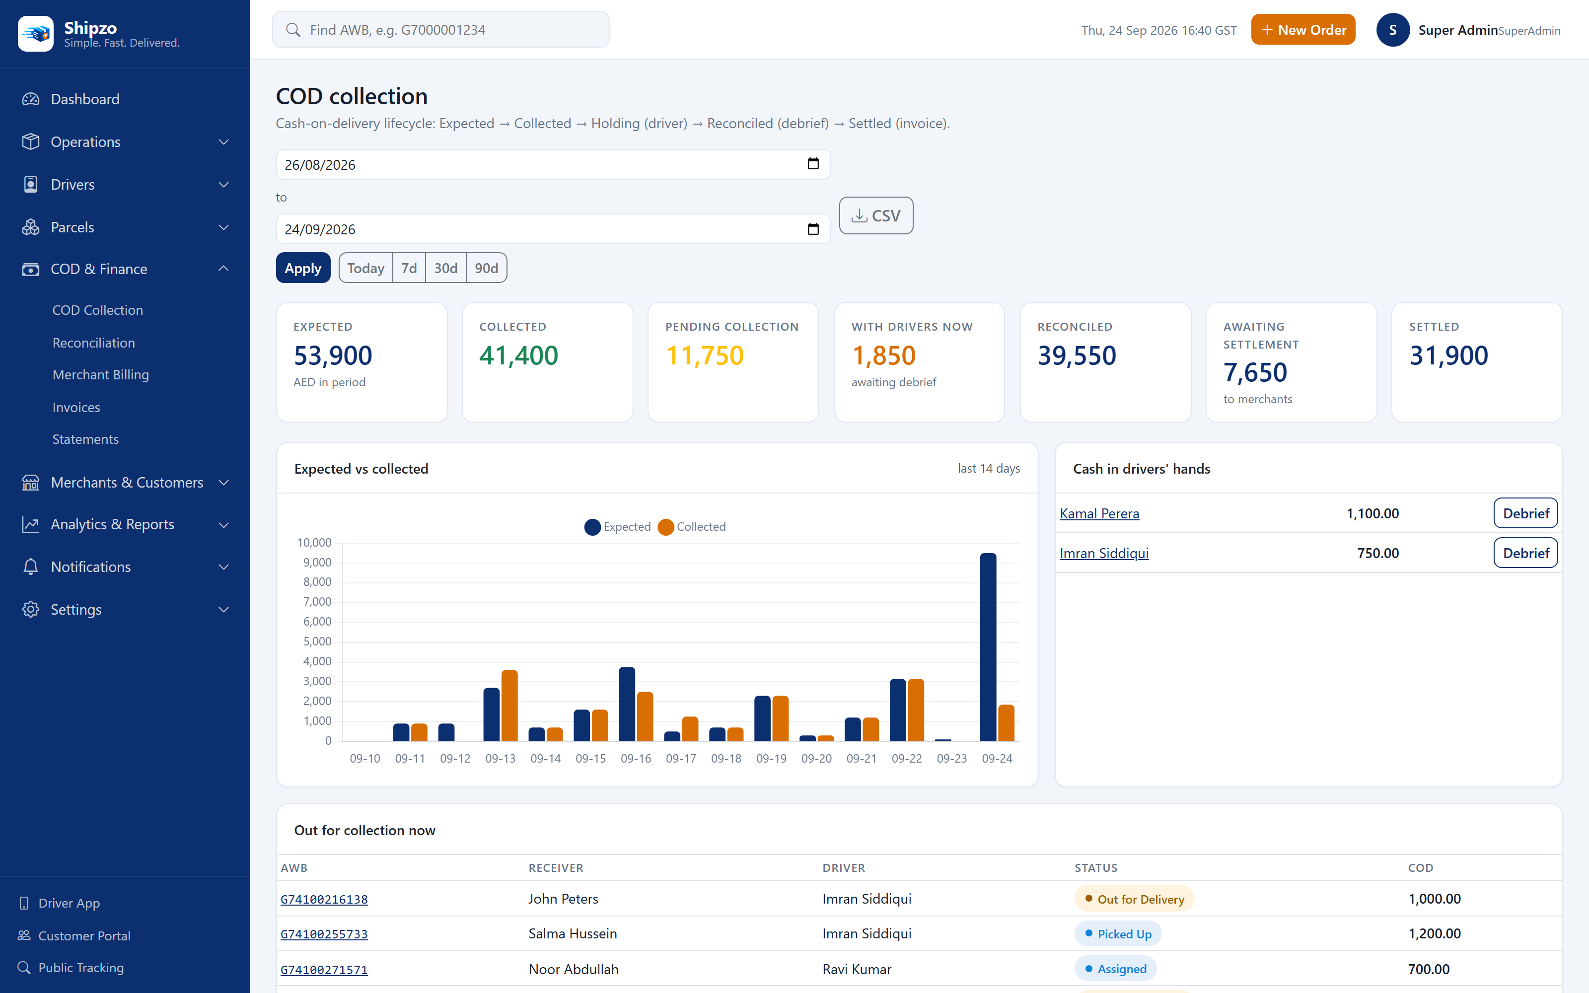Click the Merchants & Customers shop icon

30,483
